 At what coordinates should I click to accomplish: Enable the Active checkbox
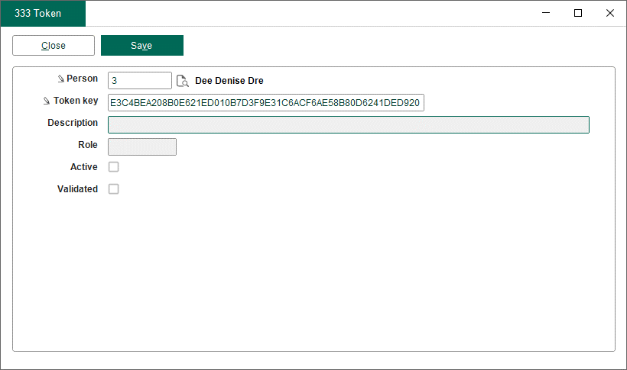click(114, 167)
